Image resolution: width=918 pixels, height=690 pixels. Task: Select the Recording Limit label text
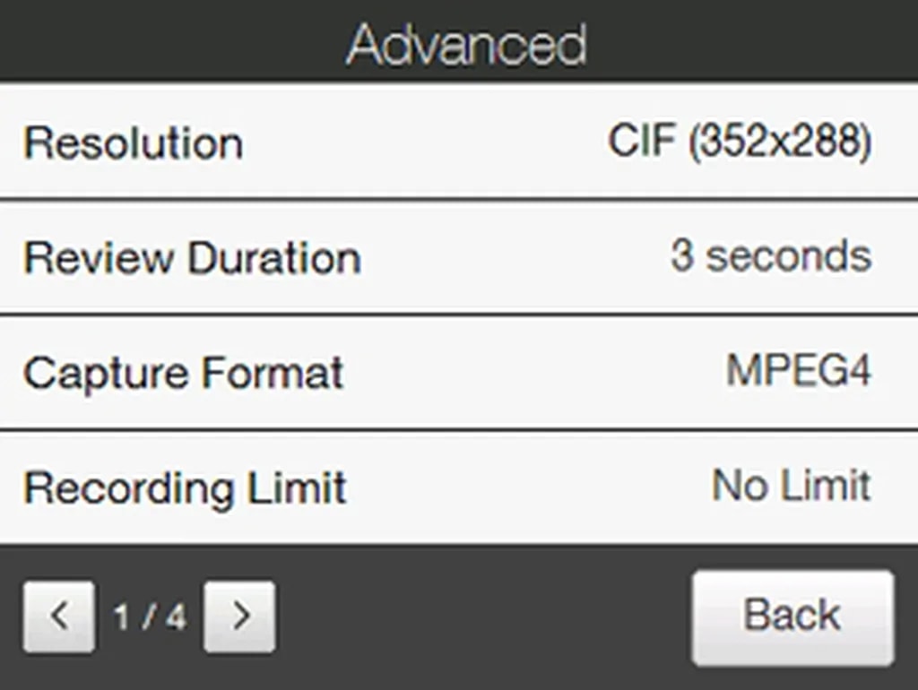click(x=185, y=488)
